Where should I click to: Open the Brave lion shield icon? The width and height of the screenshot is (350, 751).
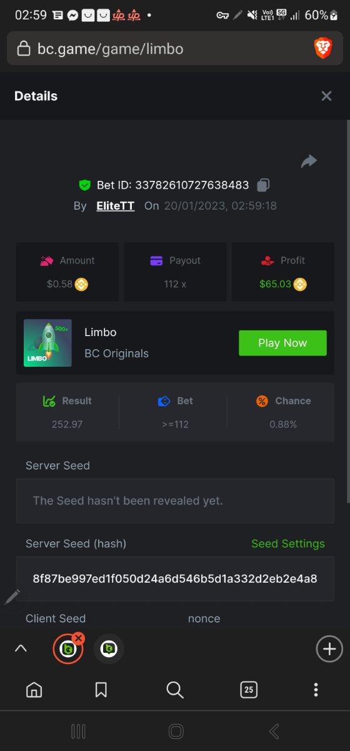pos(323,48)
